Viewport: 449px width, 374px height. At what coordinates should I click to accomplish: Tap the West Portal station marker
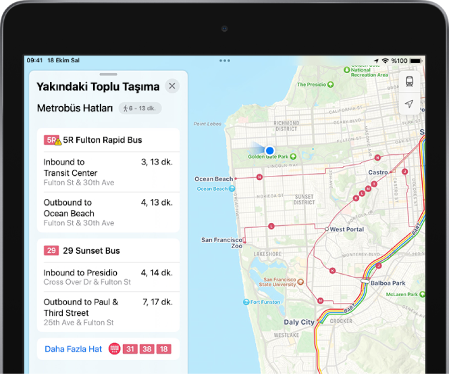326,229
